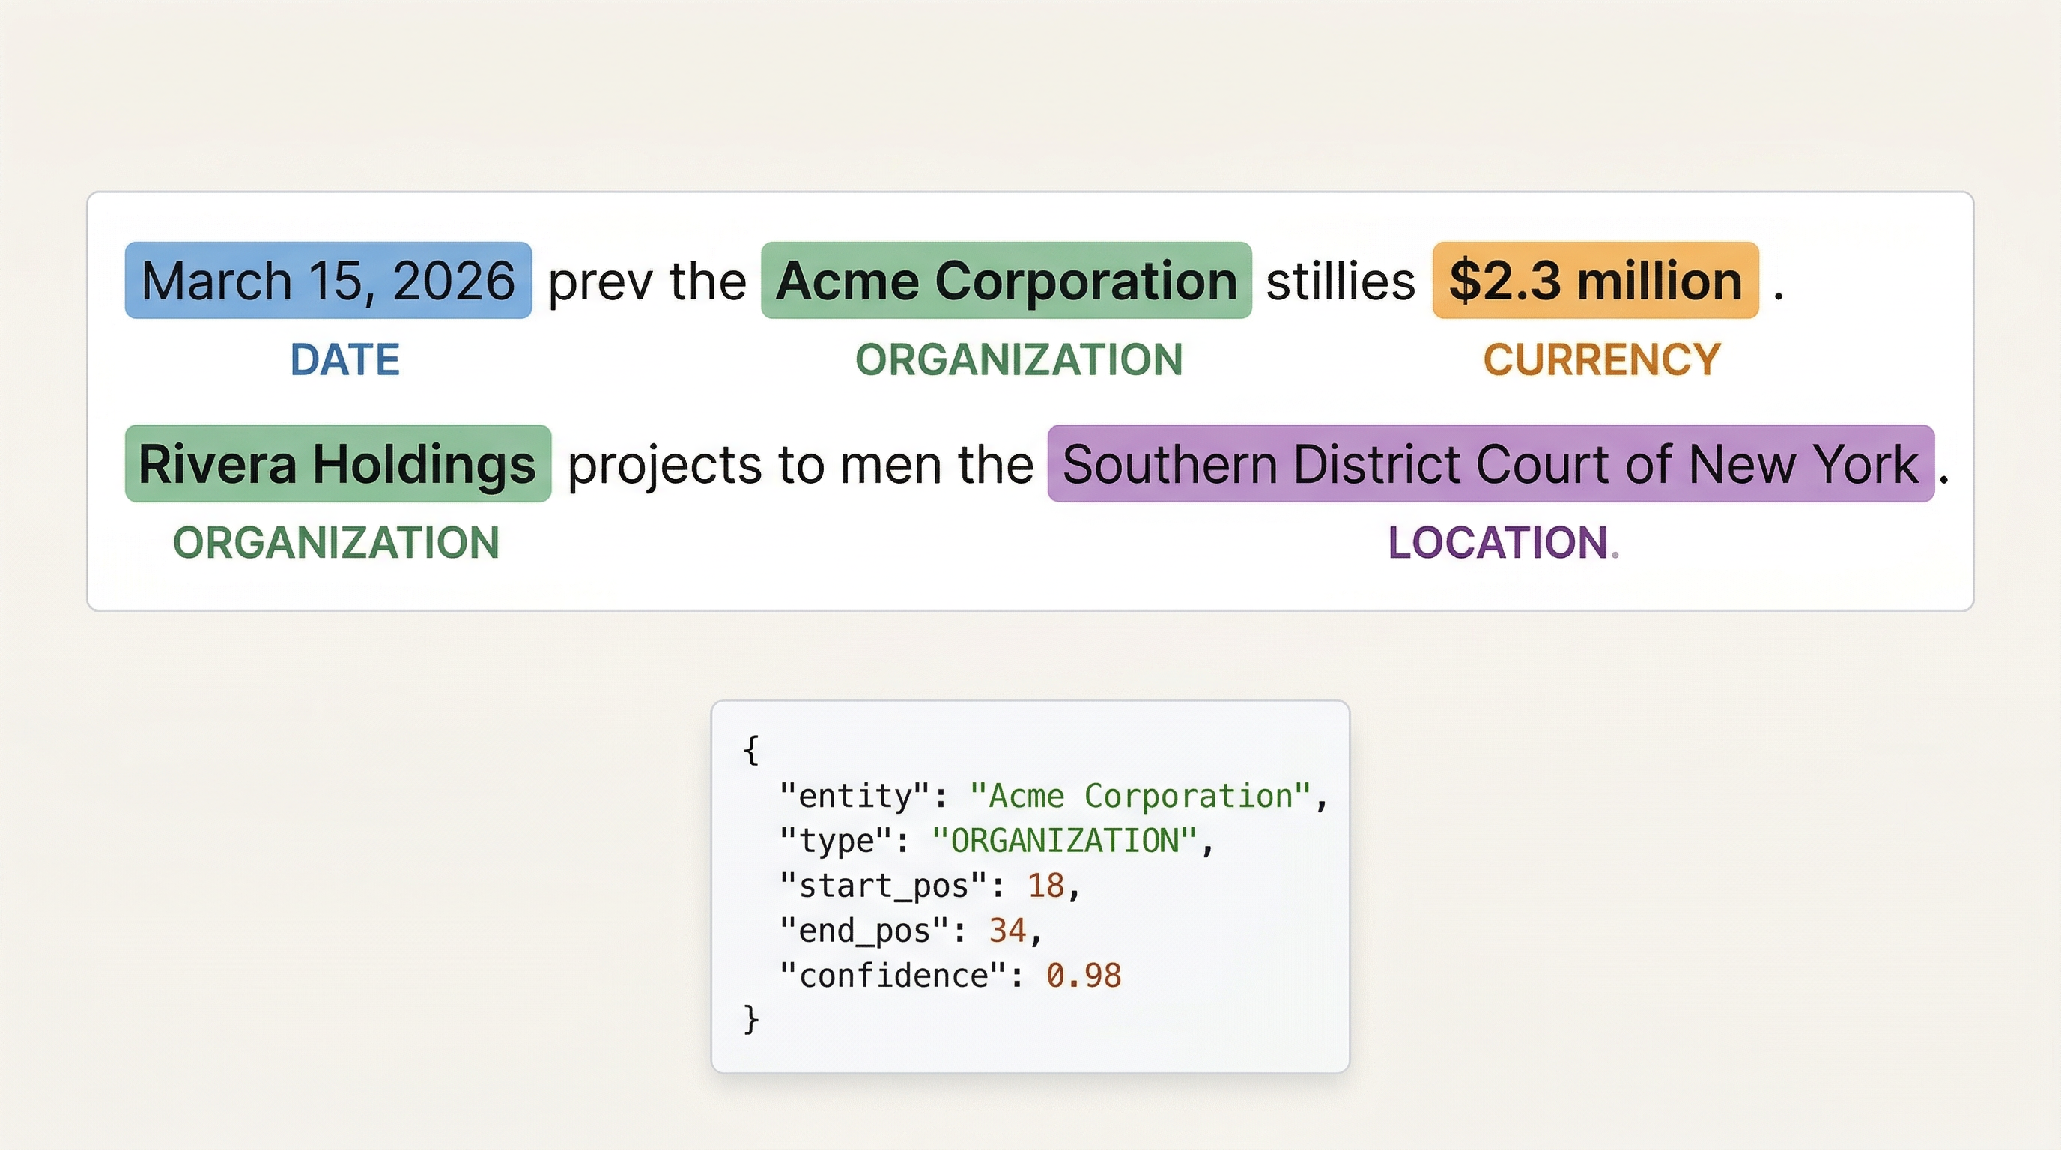The width and height of the screenshot is (2061, 1150).
Task: Click the ORGANIZATION label under Rivera Holdings
Action: tap(336, 543)
